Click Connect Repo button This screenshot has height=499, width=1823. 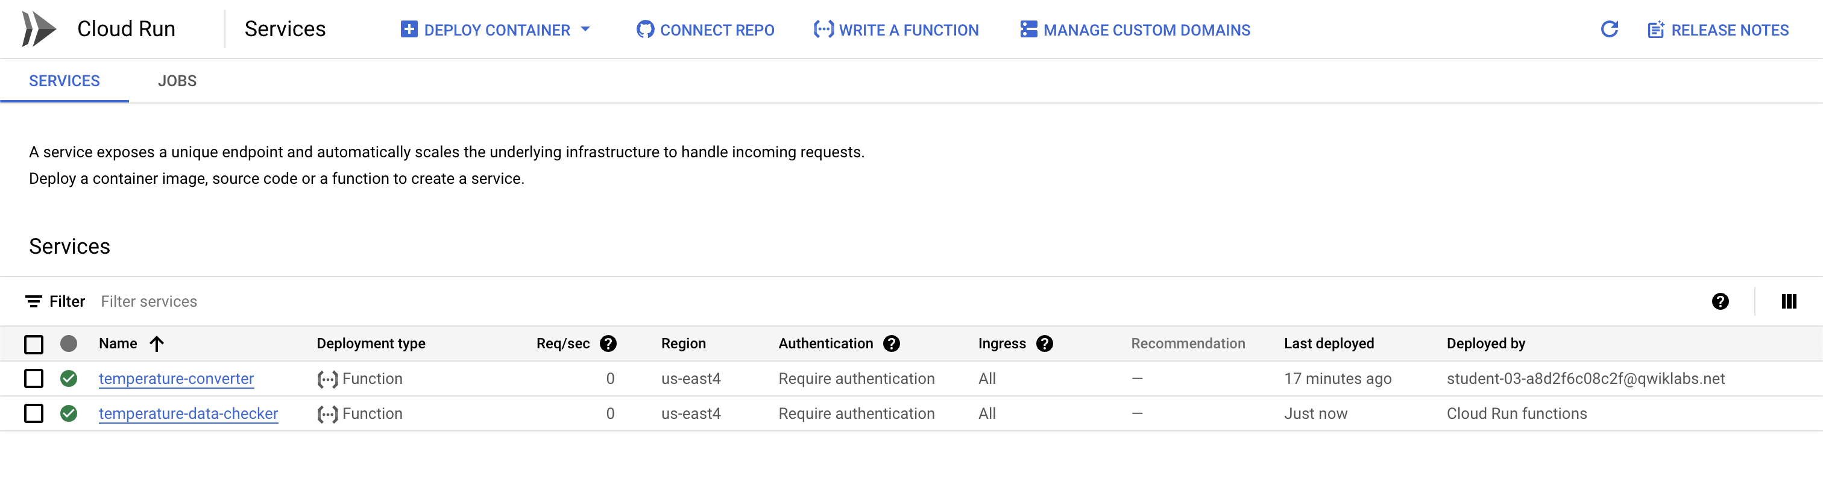coord(705,30)
